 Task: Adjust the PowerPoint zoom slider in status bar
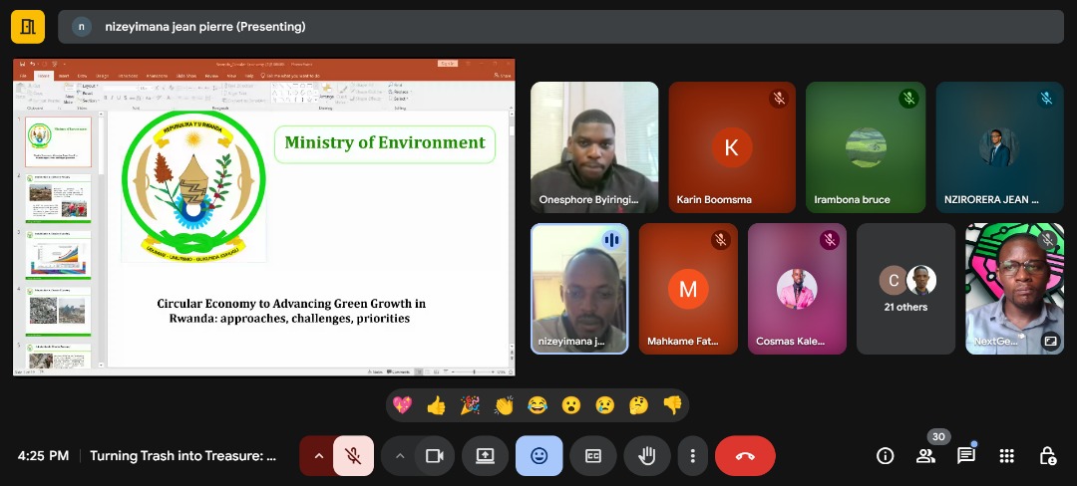[x=474, y=371]
